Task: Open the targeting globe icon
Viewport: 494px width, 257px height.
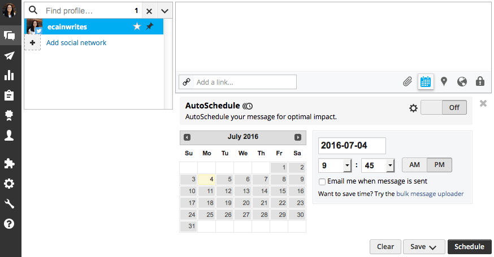Action: click(462, 82)
